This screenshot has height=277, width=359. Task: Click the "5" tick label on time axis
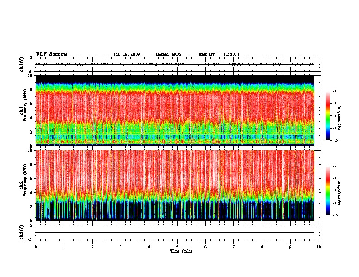pos(177,247)
